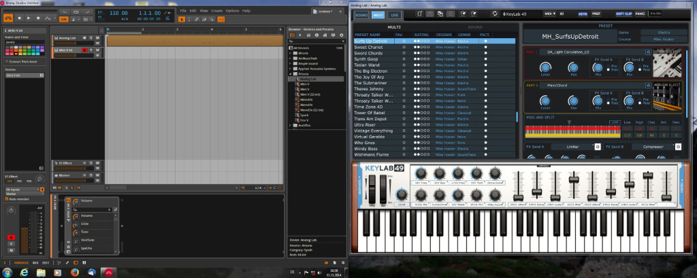Select the Tower Of Babel preset

434,113
